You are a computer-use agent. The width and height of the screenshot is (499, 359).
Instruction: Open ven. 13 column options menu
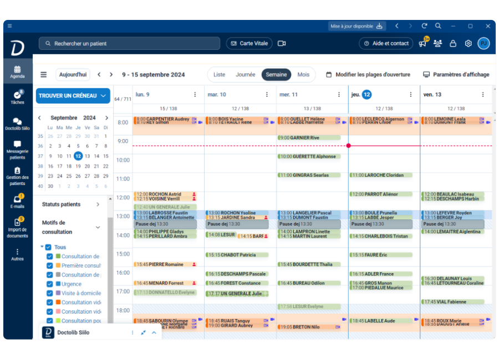click(483, 94)
